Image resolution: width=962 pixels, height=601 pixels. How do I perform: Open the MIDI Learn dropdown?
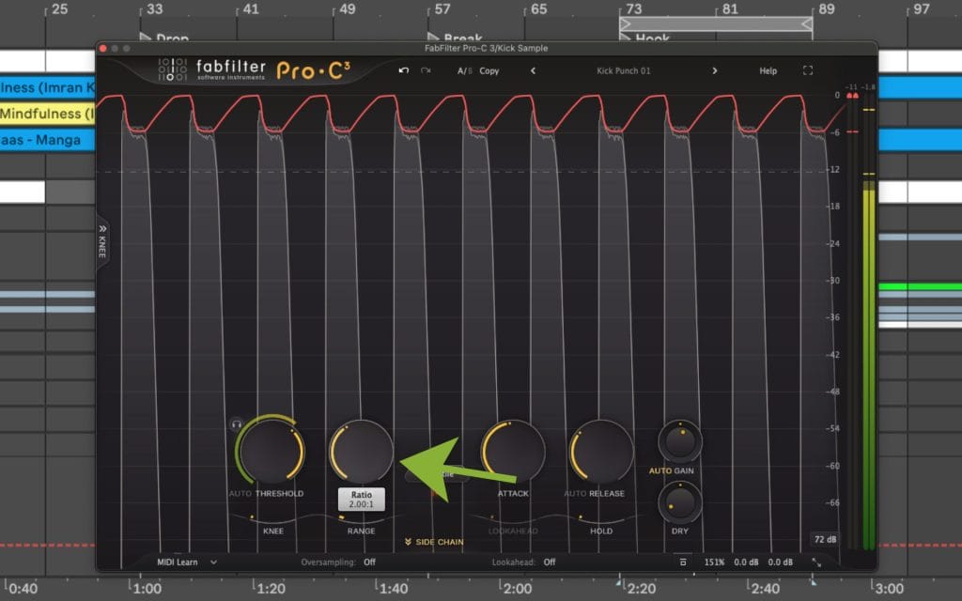pyautogui.click(x=187, y=562)
